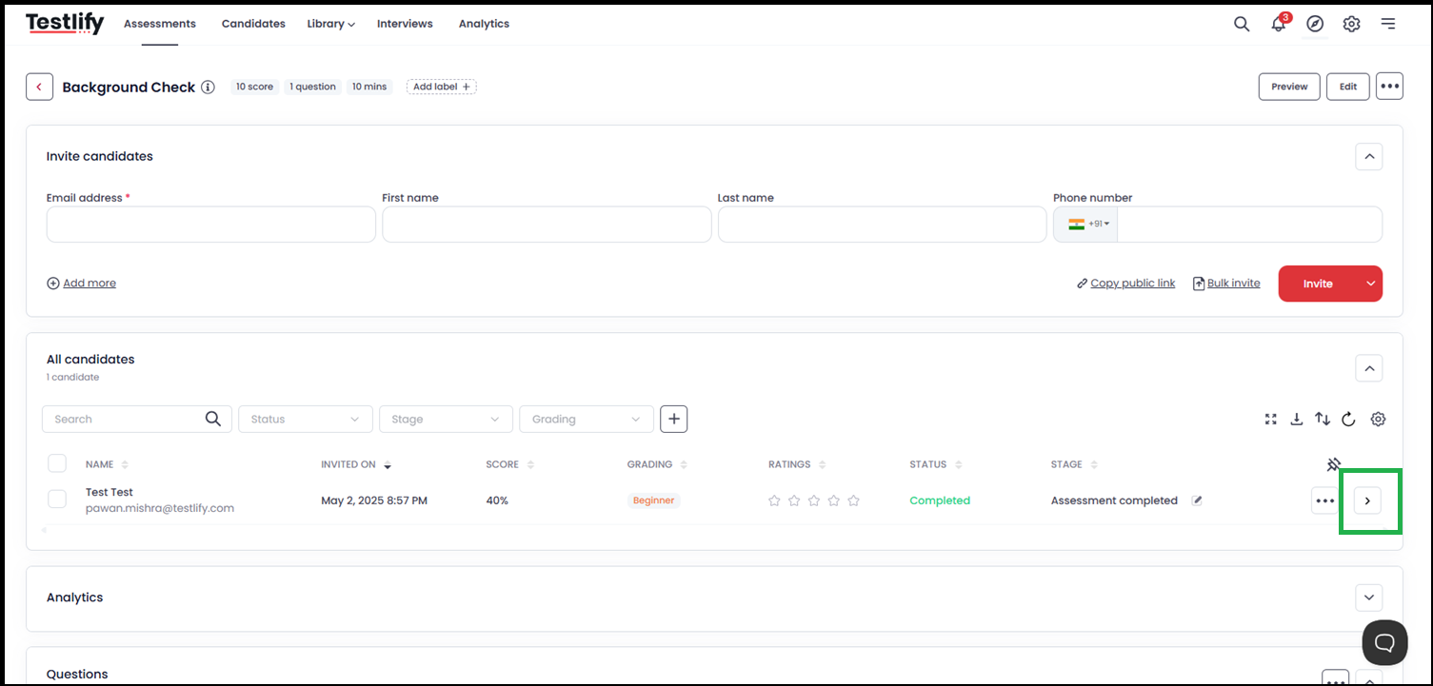Viewport: 1433px width, 686px height.
Task: Rate Test Test with third star
Action: (814, 500)
